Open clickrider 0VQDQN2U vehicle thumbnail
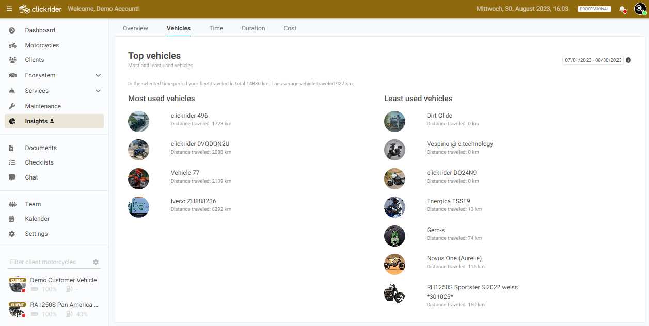 coord(138,150)
